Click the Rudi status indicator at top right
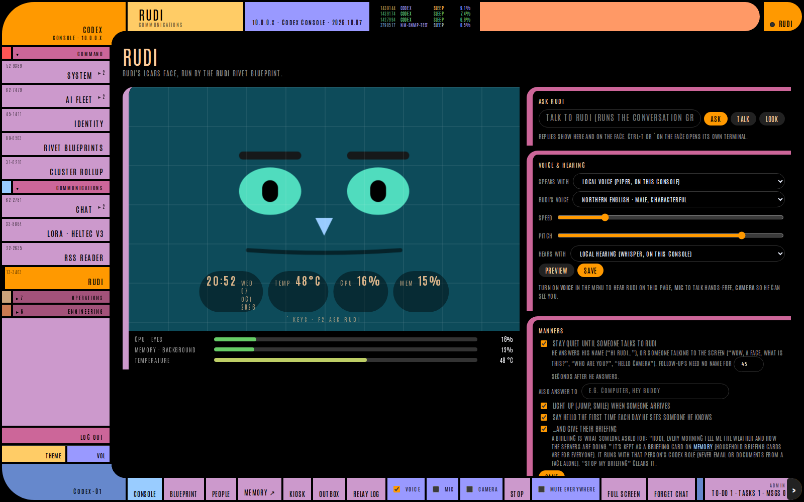The image size is (804, 502). point(782,17)
